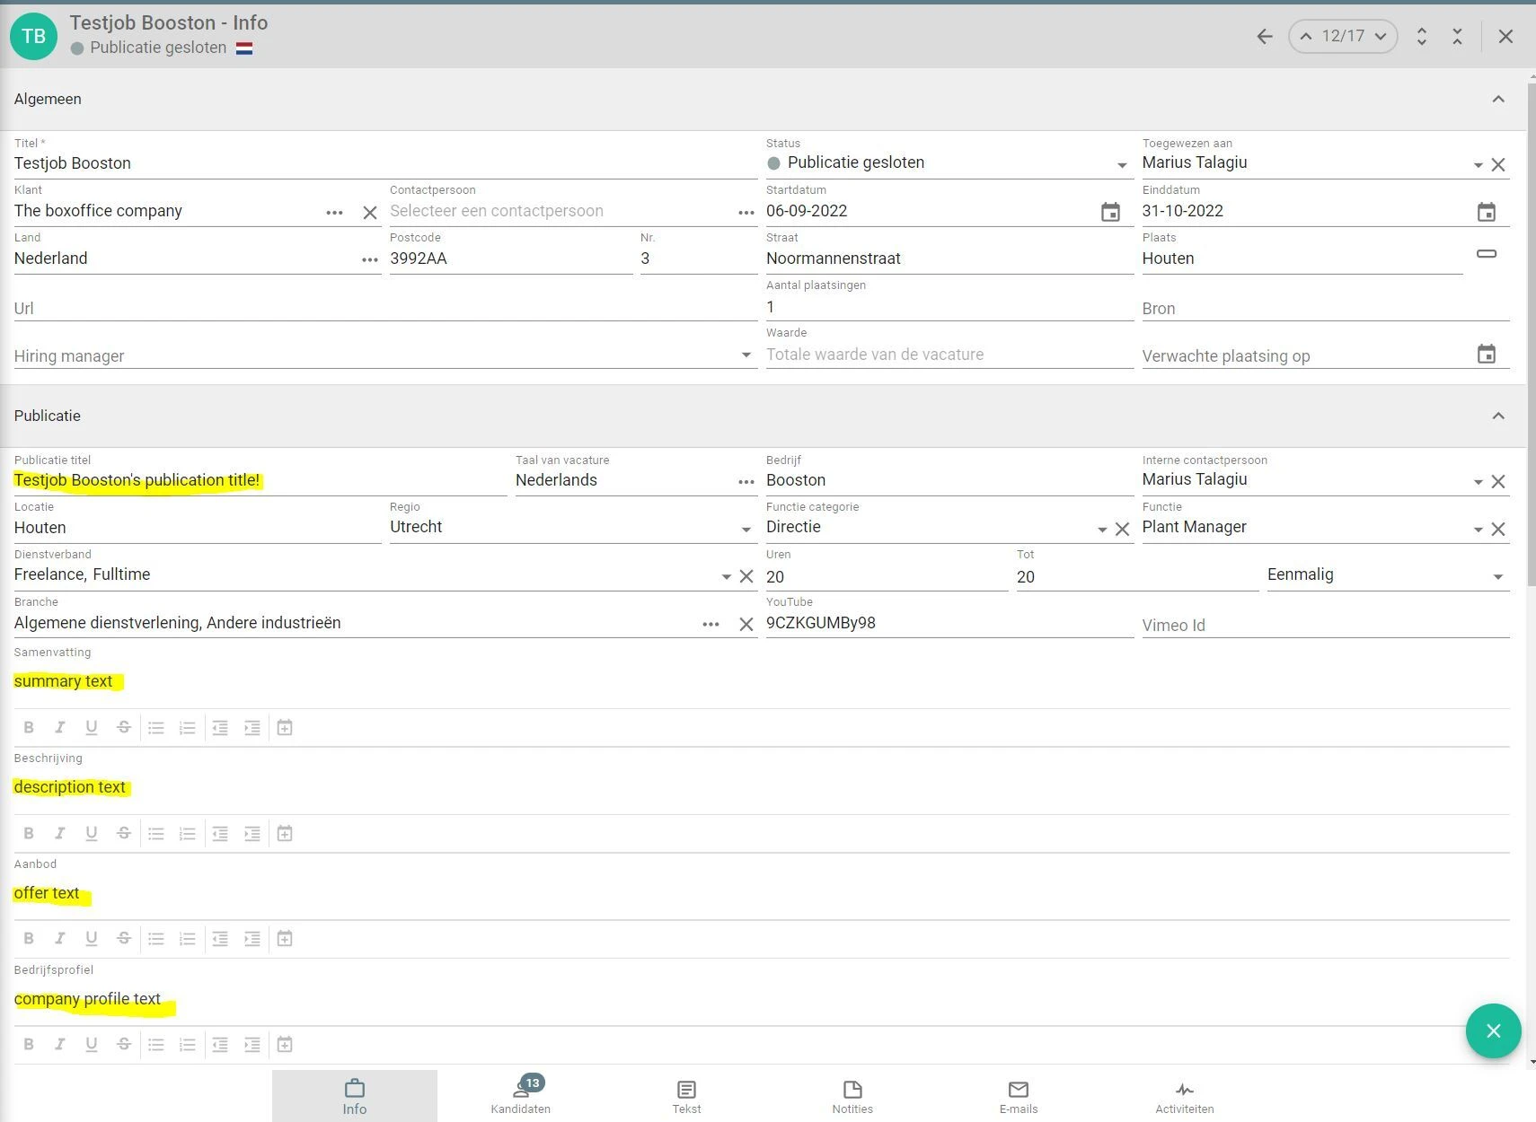
Task: Click the Url input field
Action: pos(384,308)
